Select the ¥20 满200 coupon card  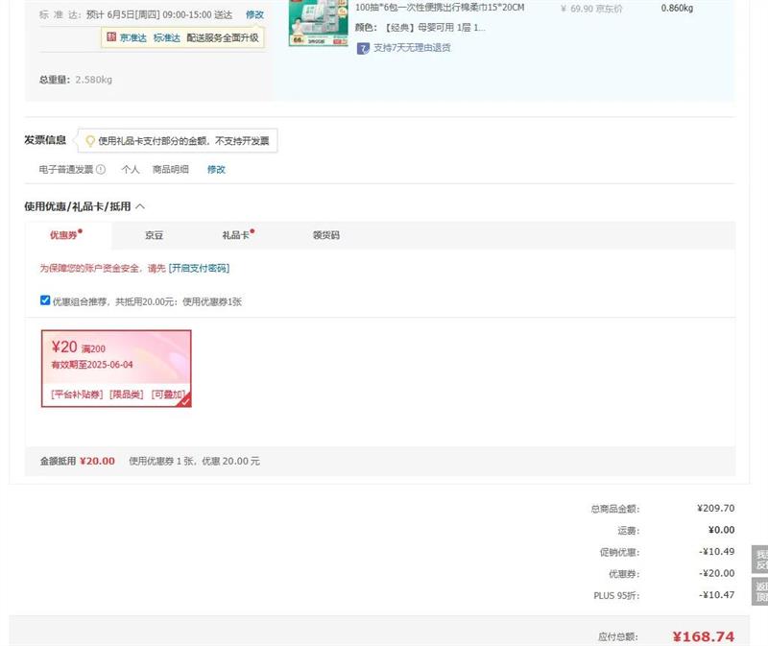point(115,369)
